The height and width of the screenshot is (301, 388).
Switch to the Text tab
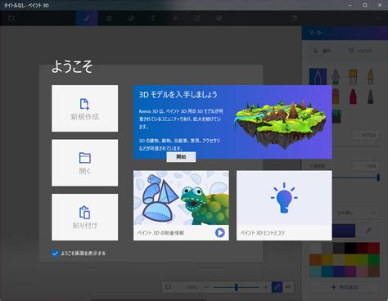coord(153,18)
